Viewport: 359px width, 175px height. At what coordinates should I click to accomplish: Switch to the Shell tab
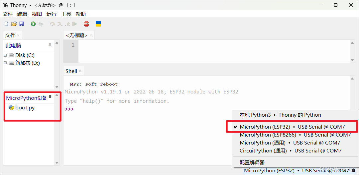click(x=71, y=71)
